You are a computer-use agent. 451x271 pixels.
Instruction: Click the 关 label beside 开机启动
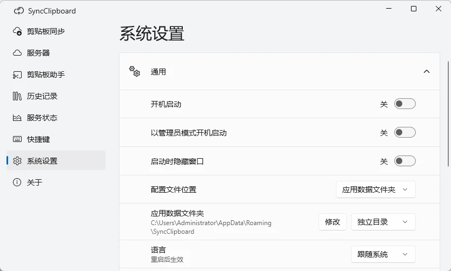pos(384,104)
